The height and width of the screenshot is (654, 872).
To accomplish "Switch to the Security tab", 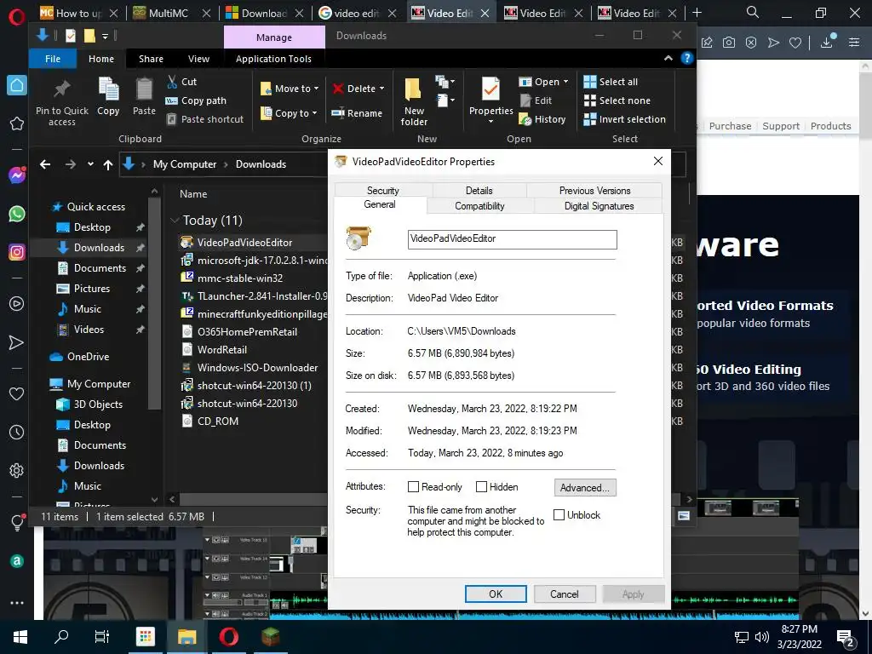I will [382, 190].
